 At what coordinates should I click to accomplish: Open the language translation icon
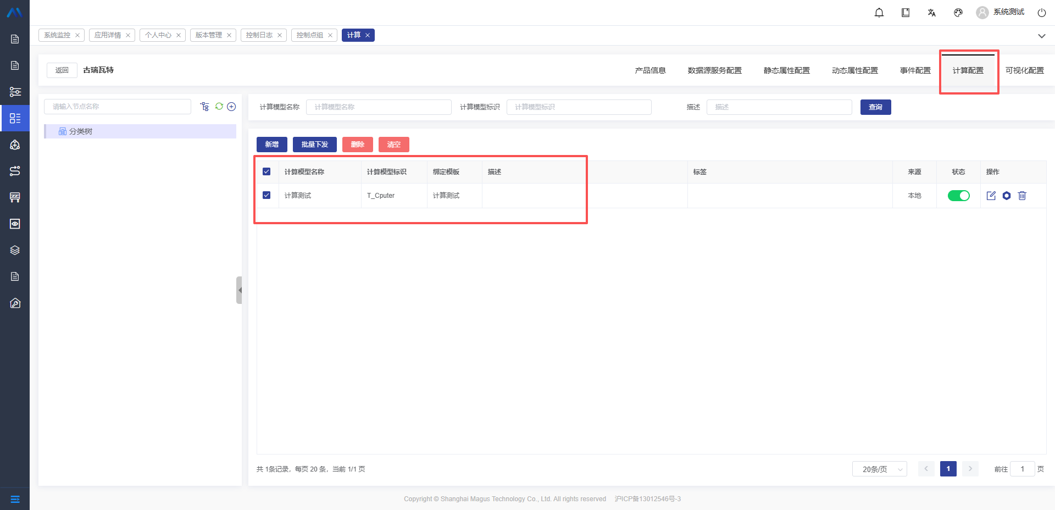pyautogui.click(x=932, y=13)
